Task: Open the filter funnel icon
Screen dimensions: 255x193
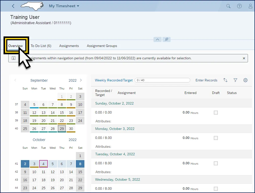Action: click(235, 80)
